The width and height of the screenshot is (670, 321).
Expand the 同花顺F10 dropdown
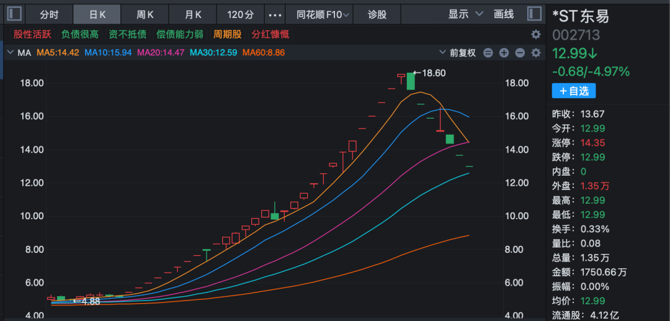point(322,14)
